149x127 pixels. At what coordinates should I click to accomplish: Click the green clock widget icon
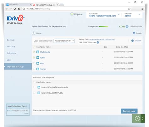[137, 118]
